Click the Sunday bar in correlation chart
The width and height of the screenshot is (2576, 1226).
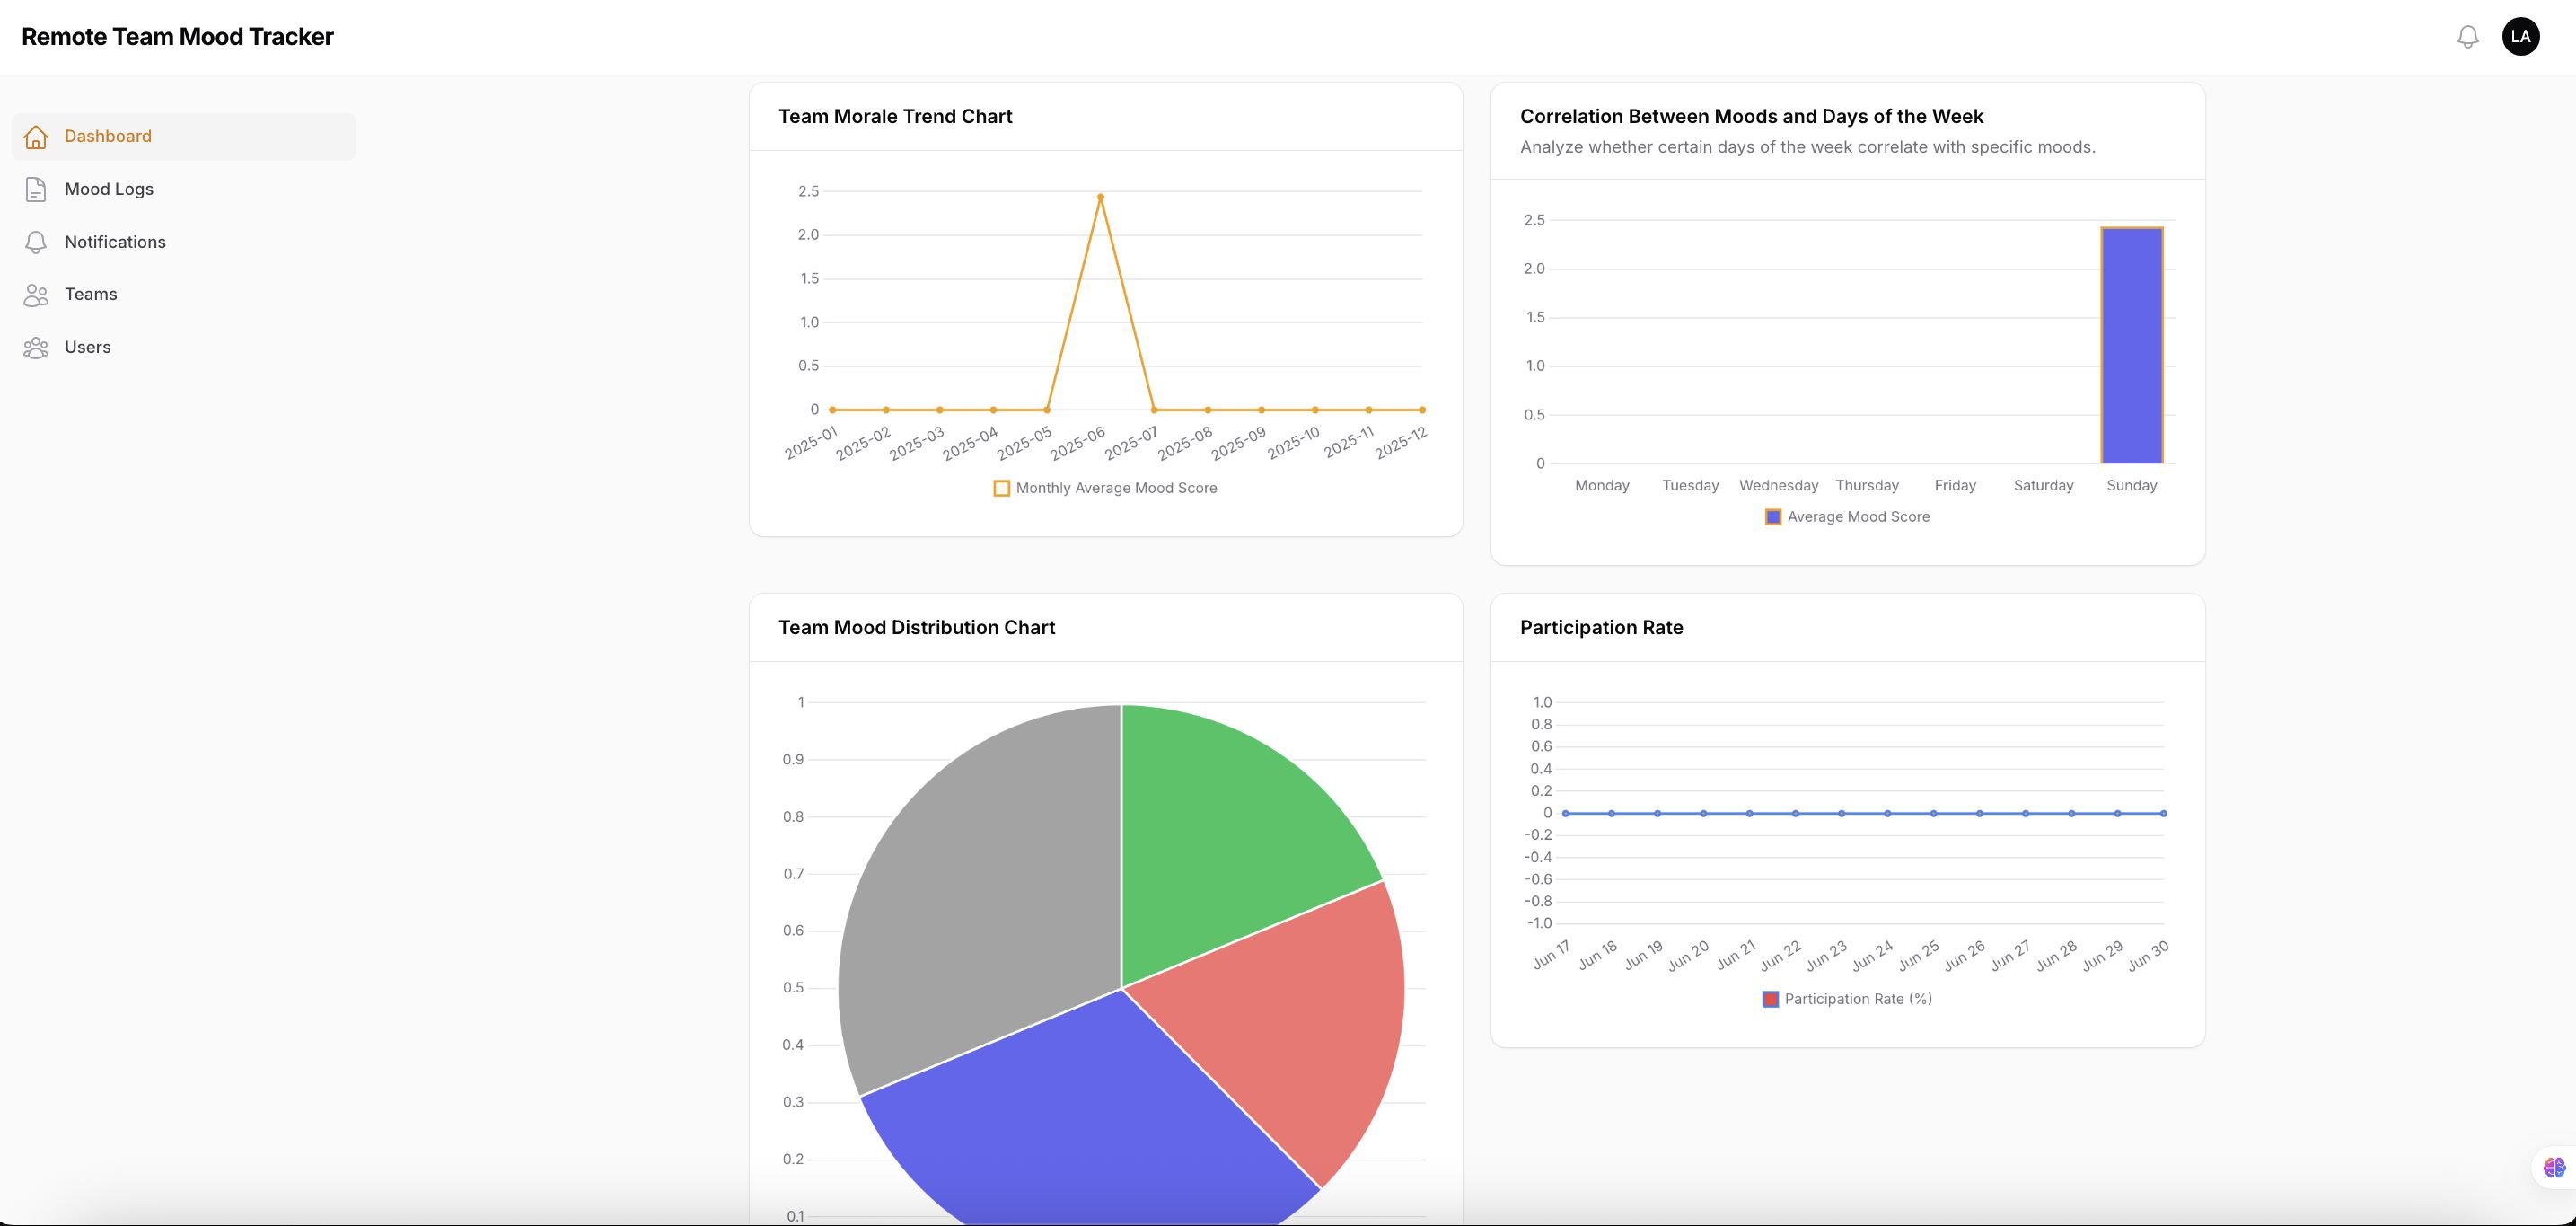[x=2131, y=345]
